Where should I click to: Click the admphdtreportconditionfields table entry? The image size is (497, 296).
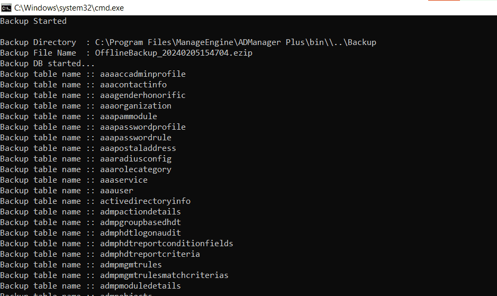(x=166, y=244)
